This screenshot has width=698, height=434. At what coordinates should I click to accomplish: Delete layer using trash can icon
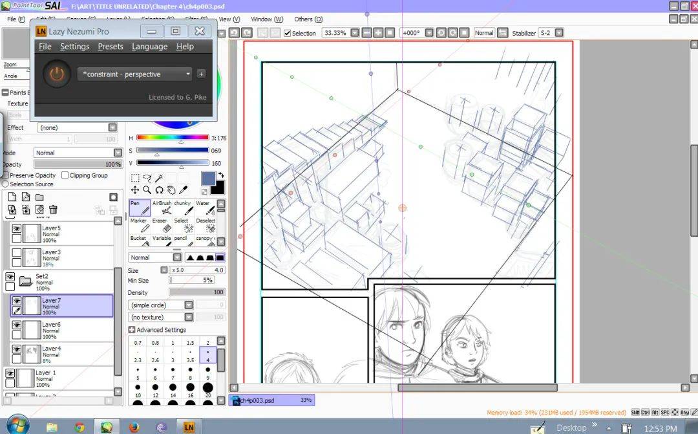pyautogui.click(x=53, y=210)
